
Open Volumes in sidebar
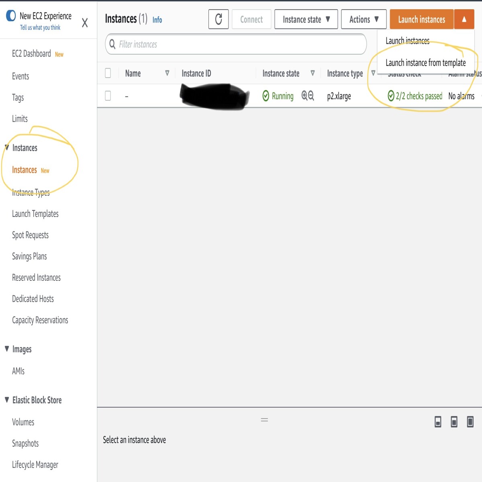(x=23, y=422)
